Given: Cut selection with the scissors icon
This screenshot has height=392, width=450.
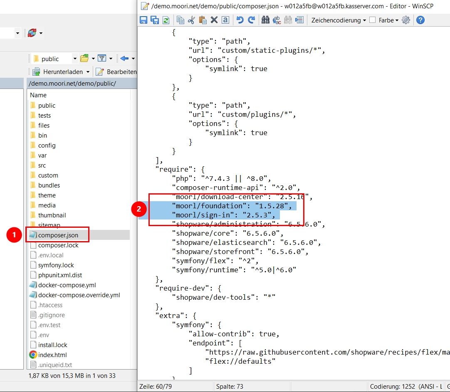Looking at the screenshot, I should pos(191,20).
